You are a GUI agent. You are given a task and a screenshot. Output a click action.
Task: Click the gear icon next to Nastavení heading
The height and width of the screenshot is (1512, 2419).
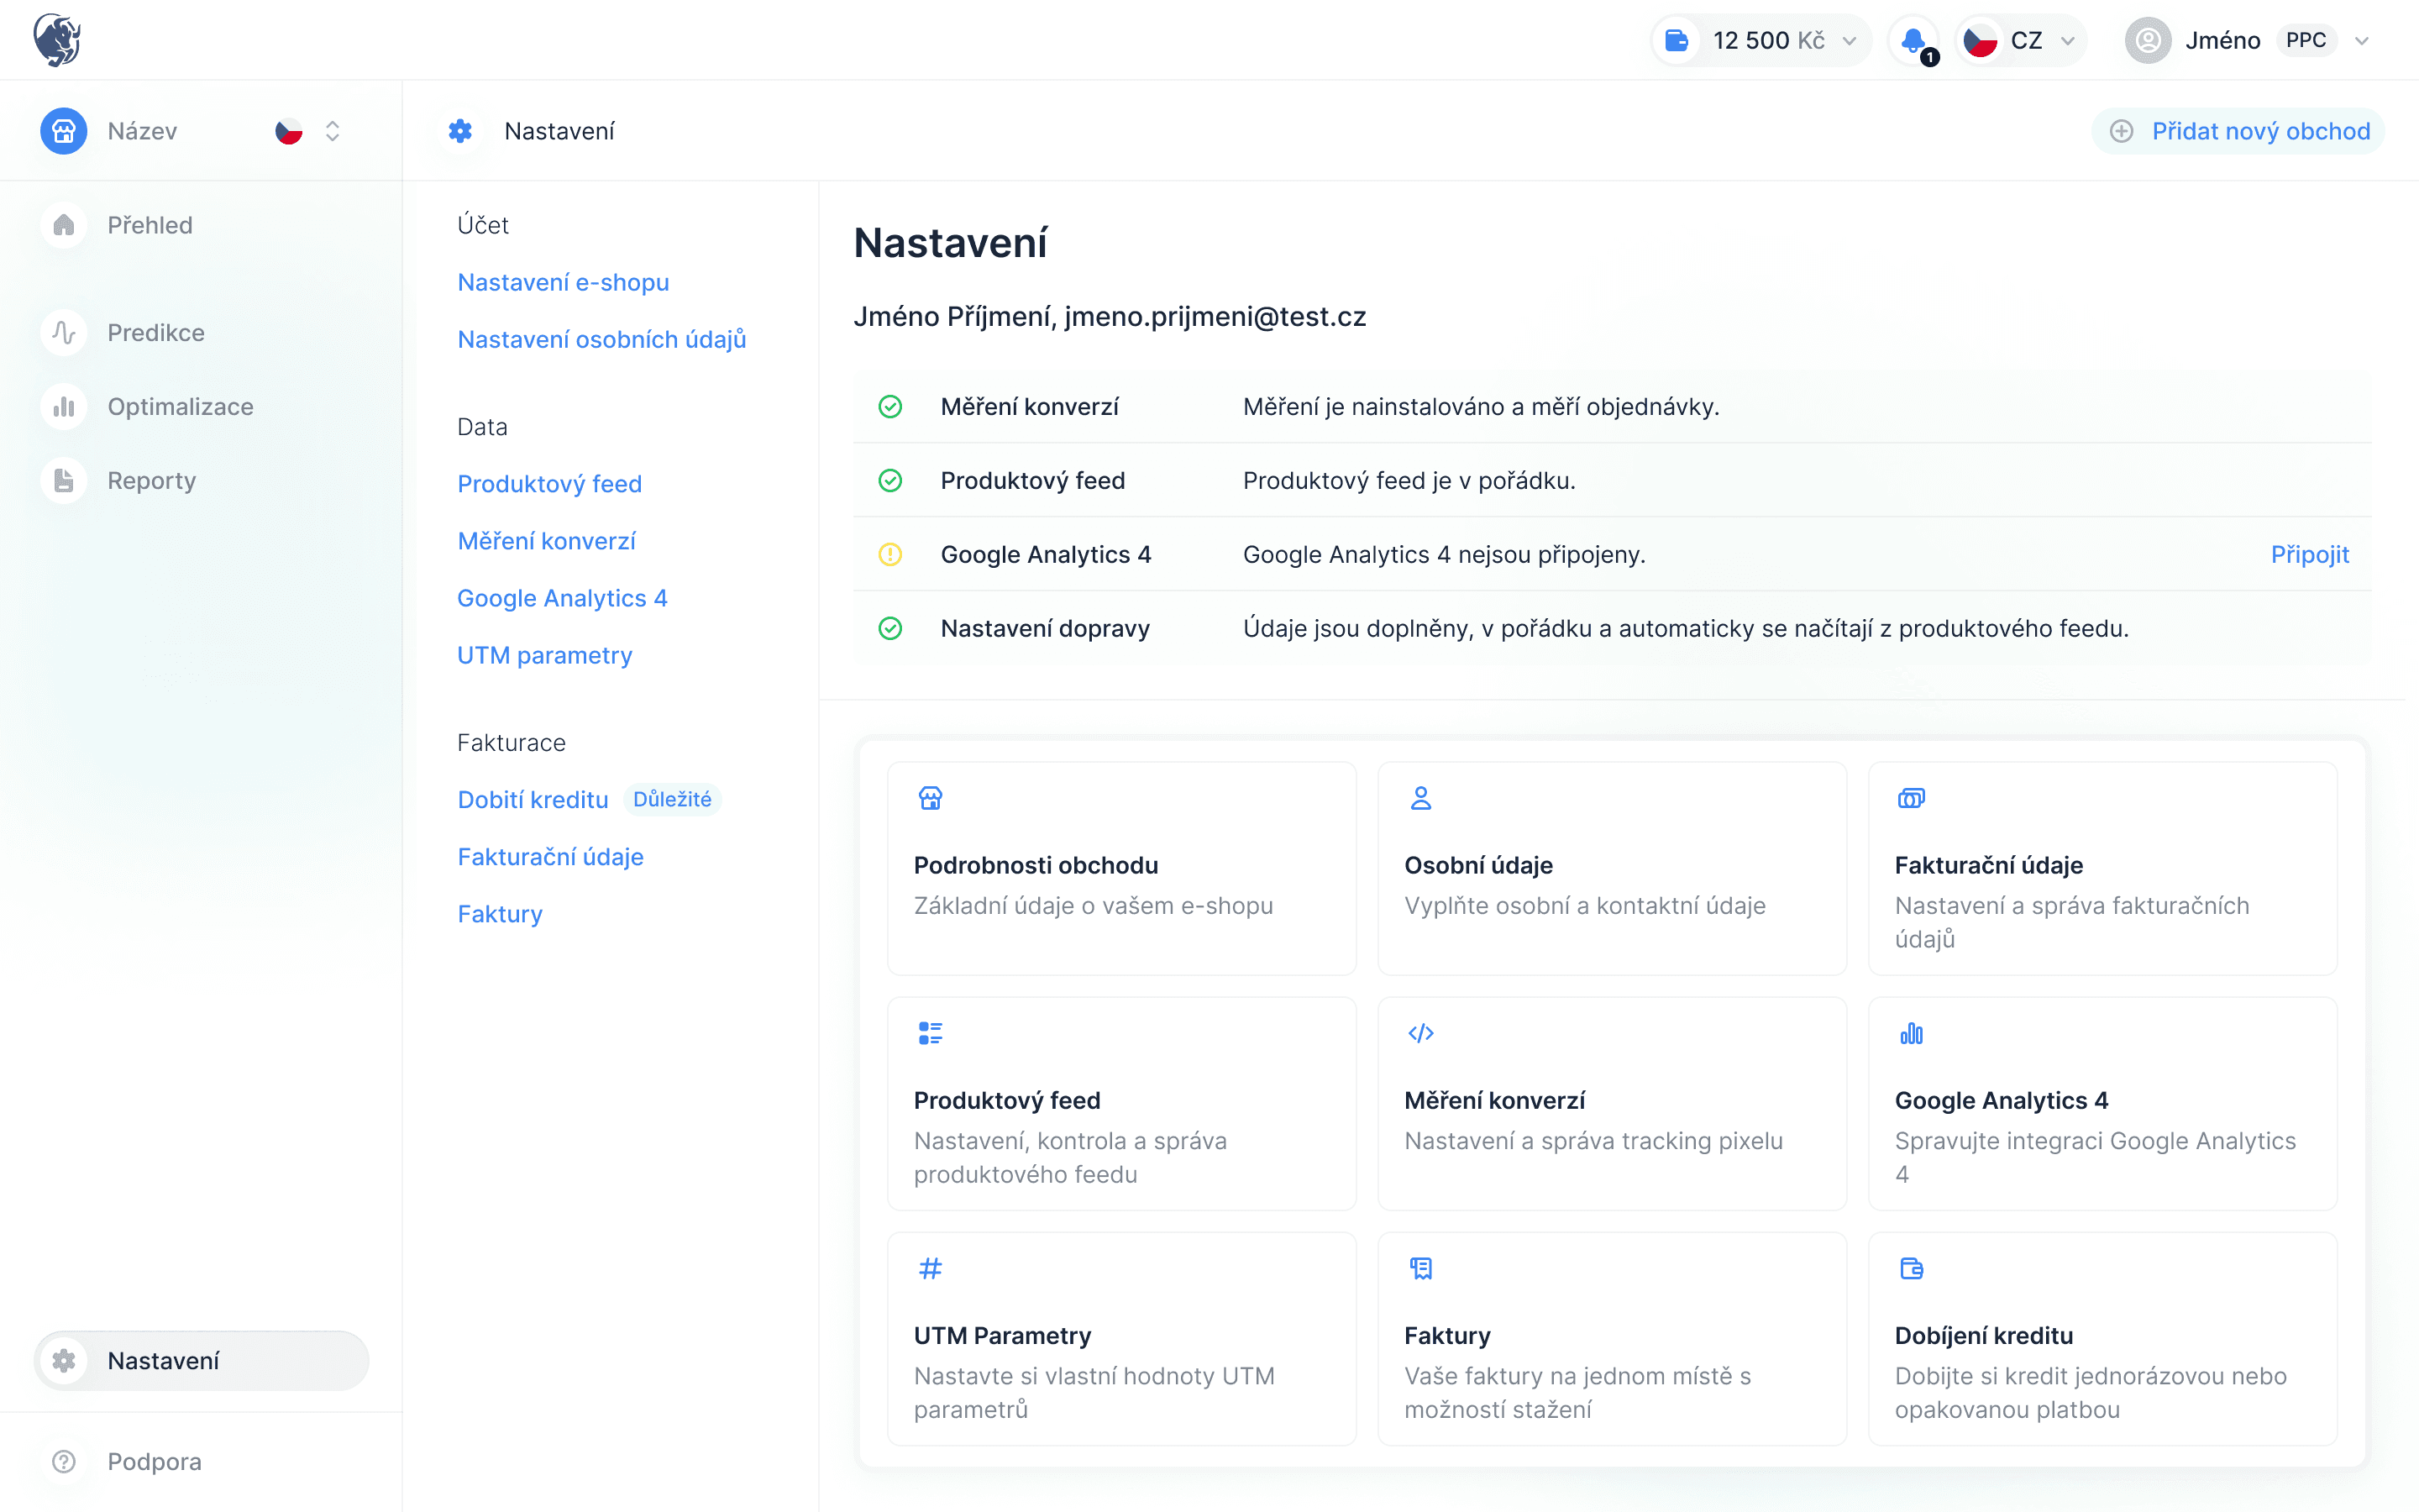459,131
